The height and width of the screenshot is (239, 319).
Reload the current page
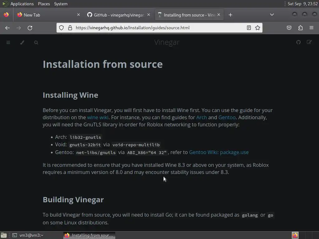point(30,28)
